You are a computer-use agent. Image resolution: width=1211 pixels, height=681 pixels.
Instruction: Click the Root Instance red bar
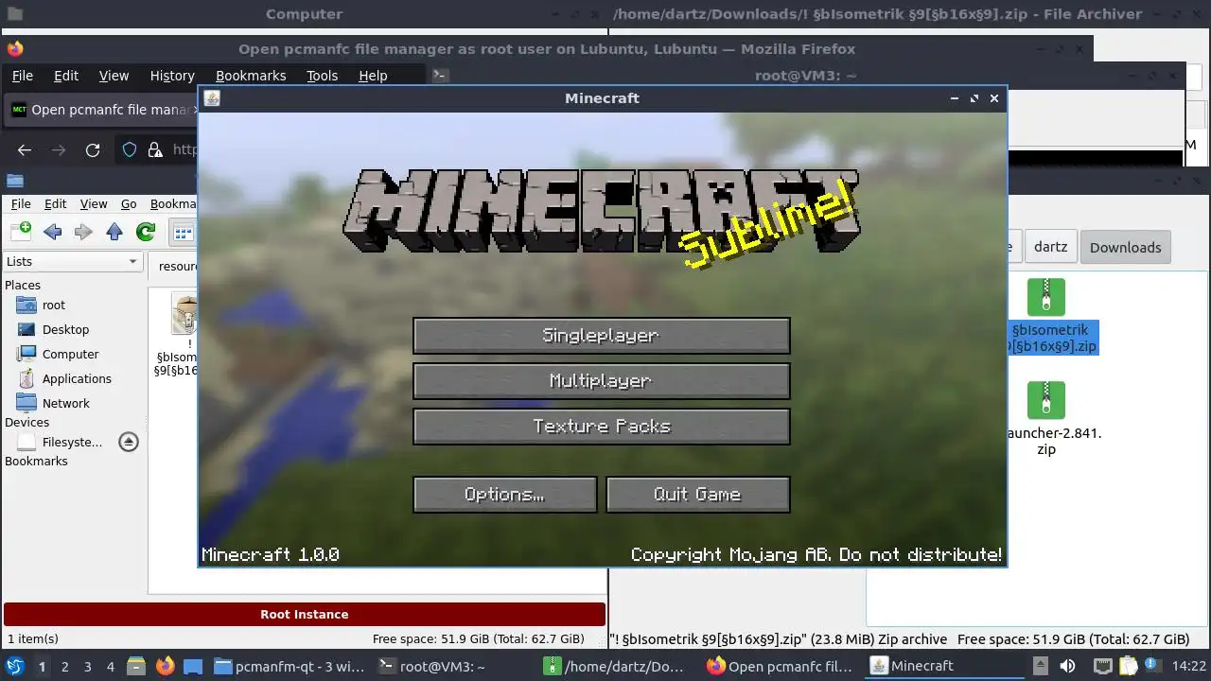305,615
